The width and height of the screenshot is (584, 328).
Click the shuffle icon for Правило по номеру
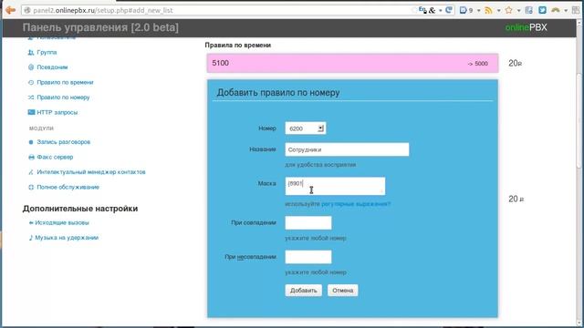(31, 97)
